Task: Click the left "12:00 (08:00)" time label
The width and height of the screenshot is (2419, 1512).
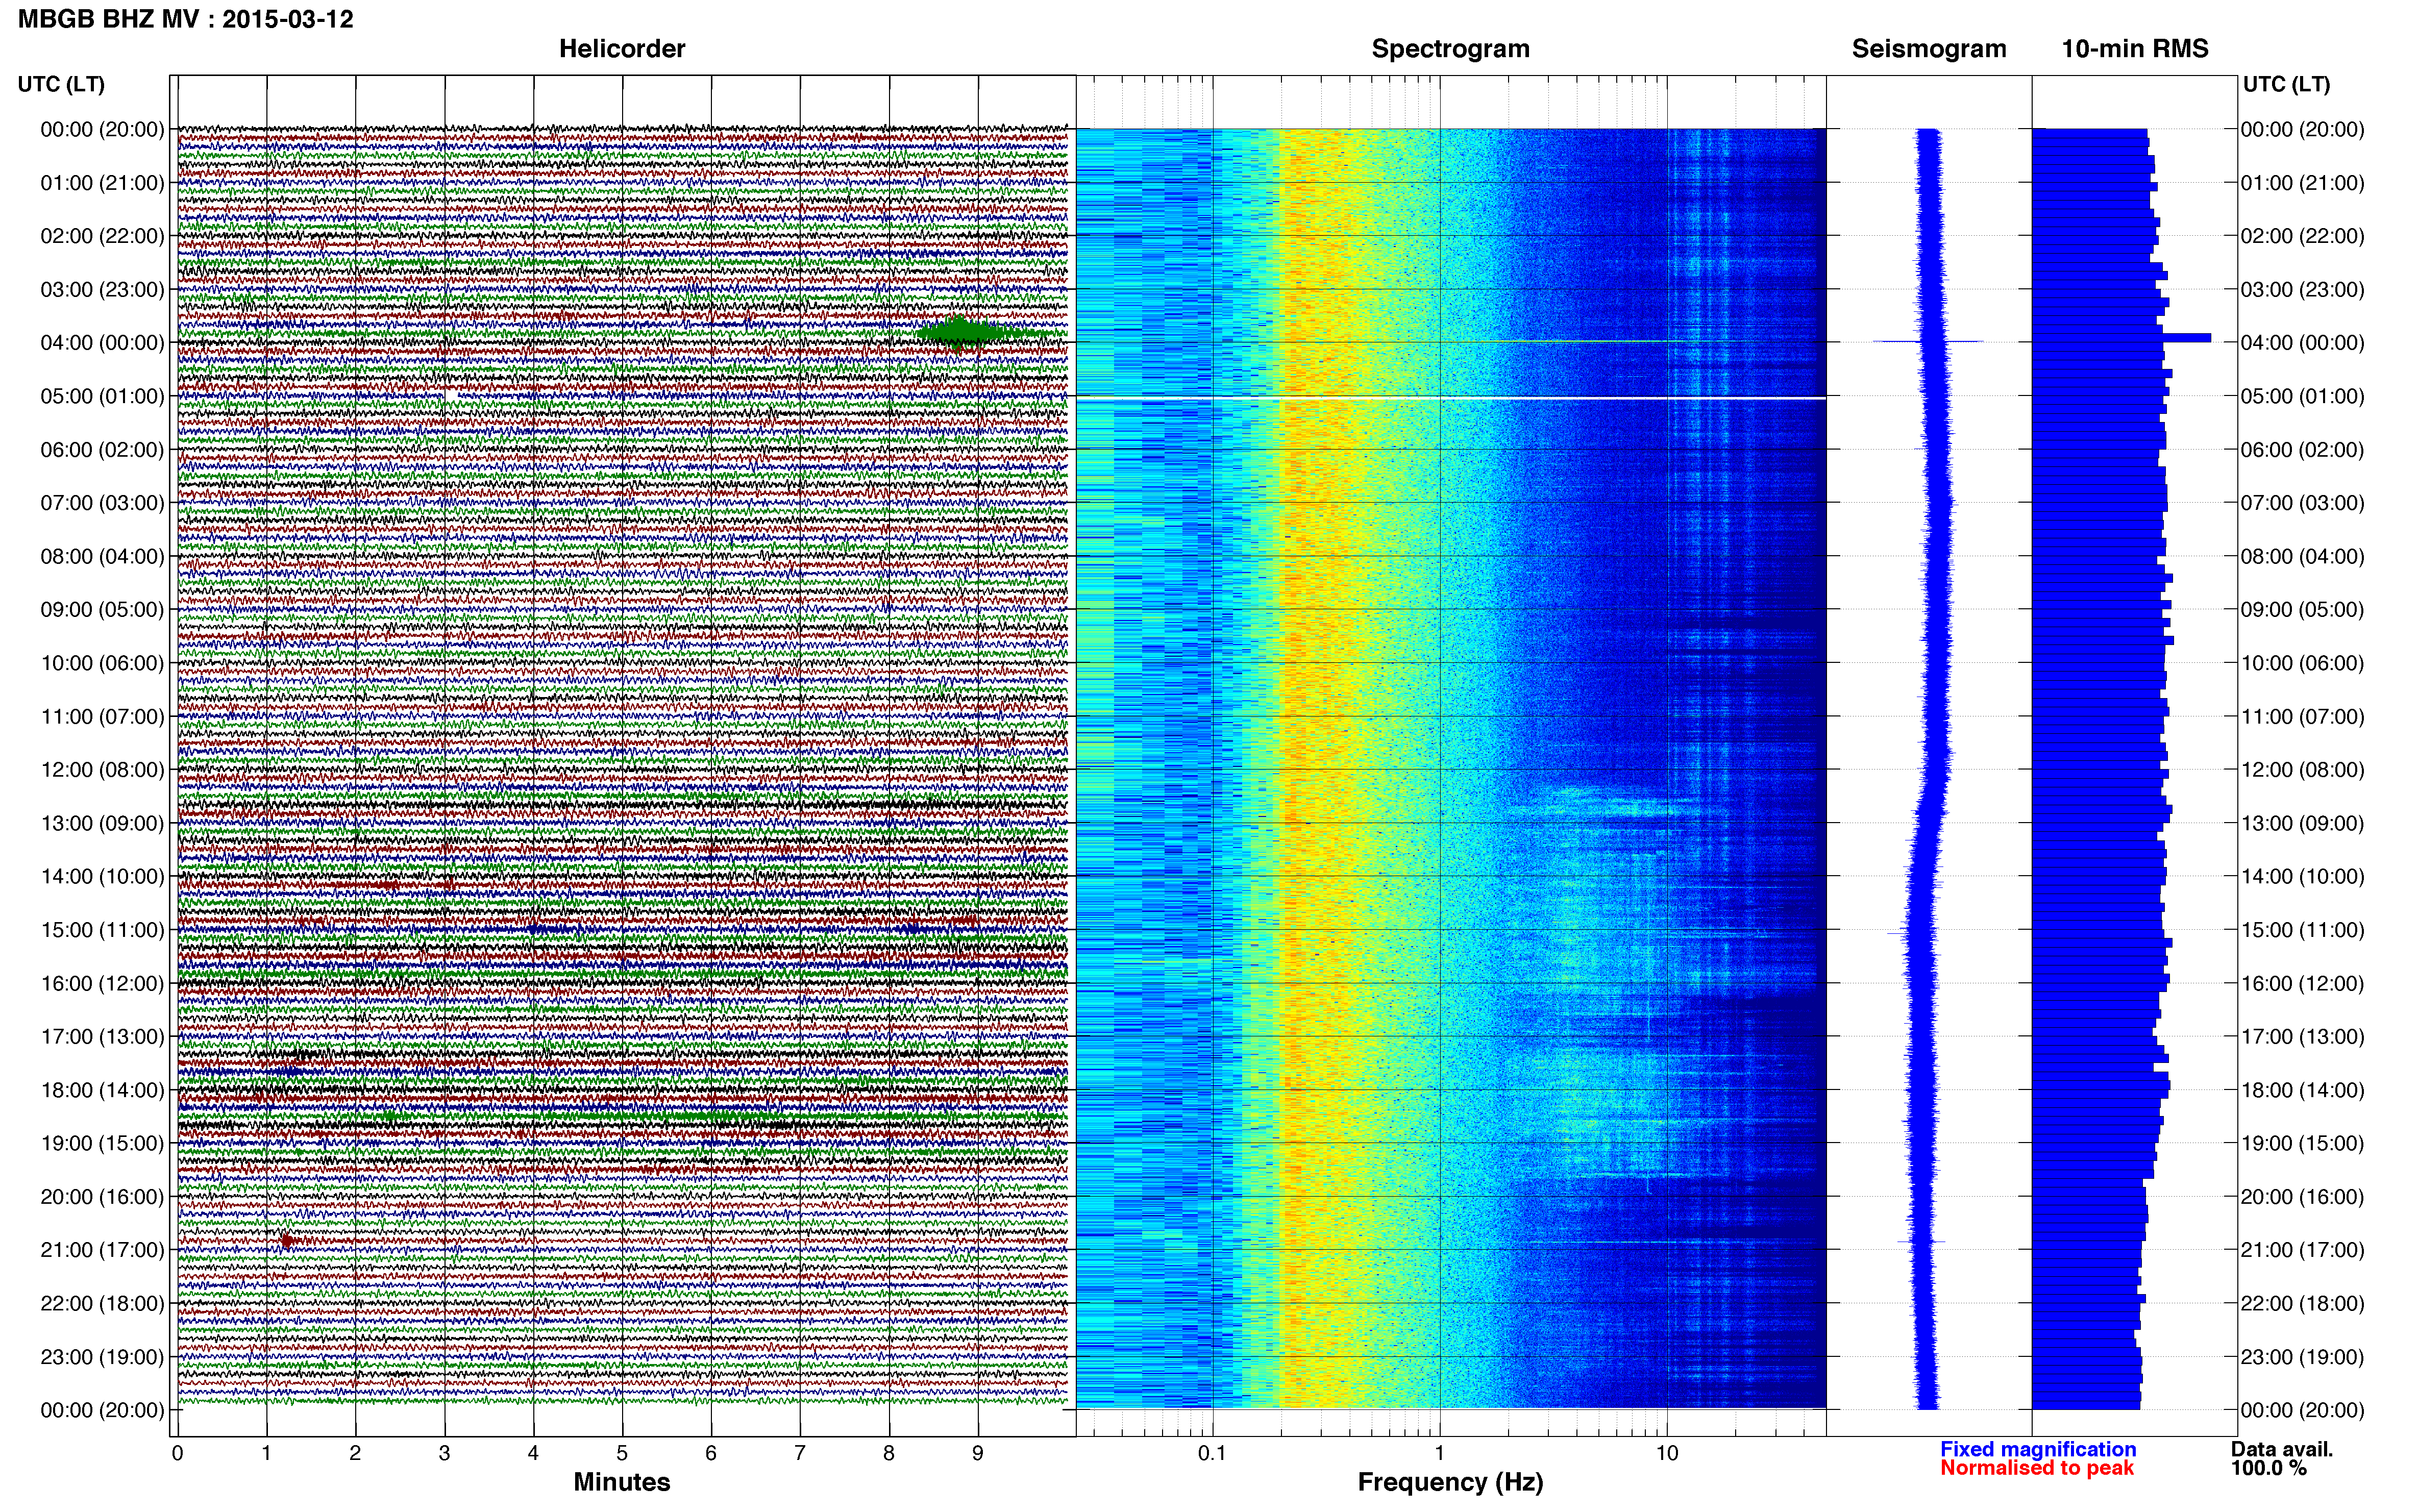Action: pos(102,770)
